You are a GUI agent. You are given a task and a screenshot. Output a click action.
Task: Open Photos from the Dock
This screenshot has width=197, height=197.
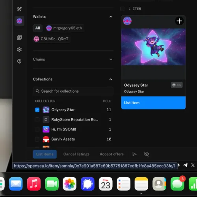[70, 184]
